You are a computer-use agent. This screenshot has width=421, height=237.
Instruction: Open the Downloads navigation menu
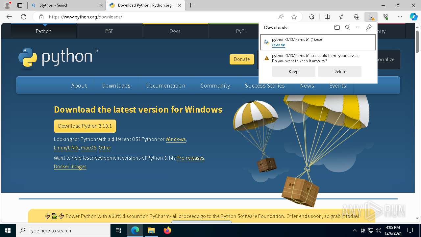click(116, 86)
